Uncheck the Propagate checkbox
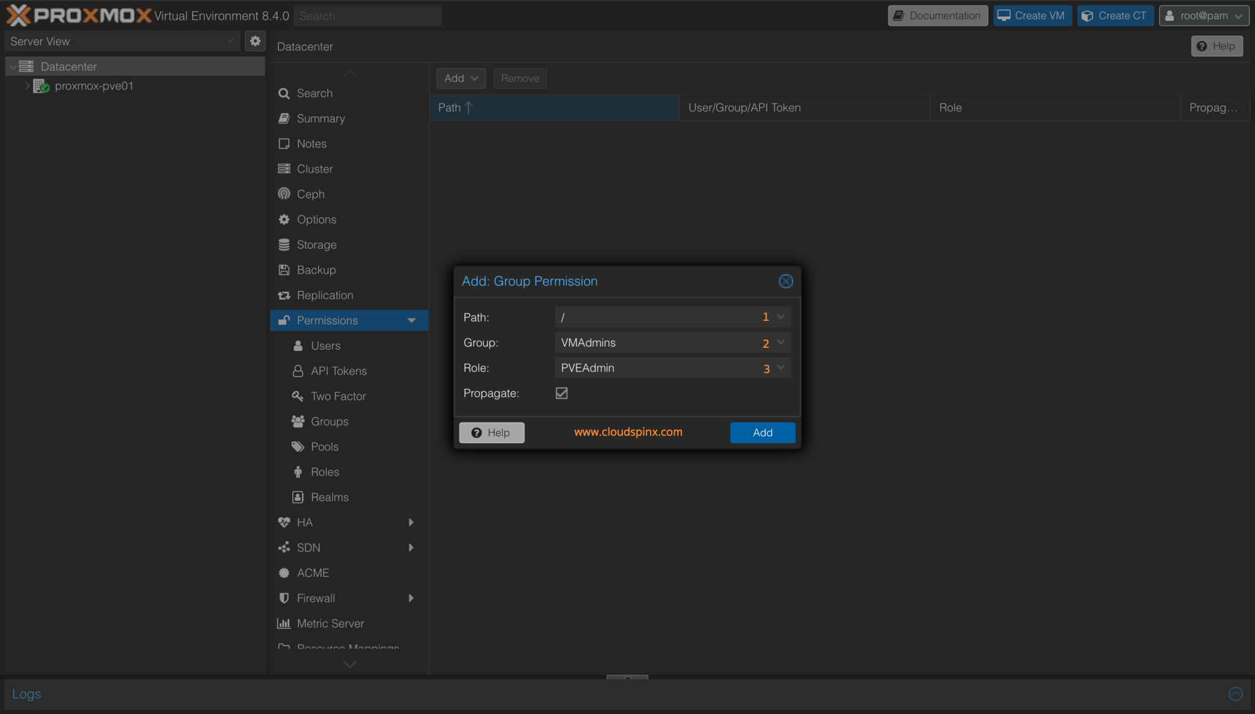This screenshot has width=1255, height=714. [561, 393]
